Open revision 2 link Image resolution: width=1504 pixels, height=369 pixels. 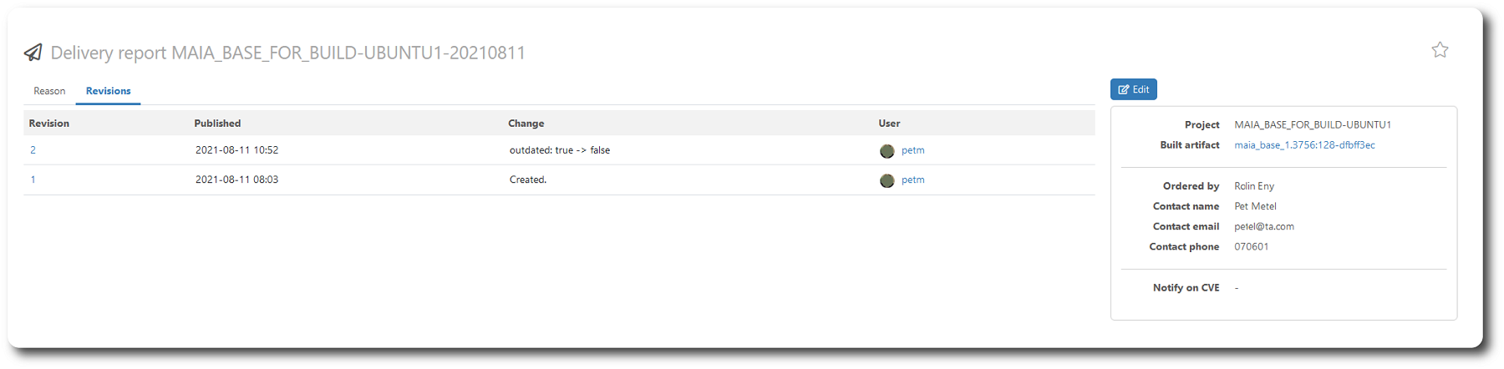point(33,150)
